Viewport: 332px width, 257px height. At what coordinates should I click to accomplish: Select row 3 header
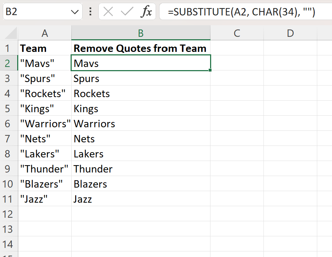9,79
